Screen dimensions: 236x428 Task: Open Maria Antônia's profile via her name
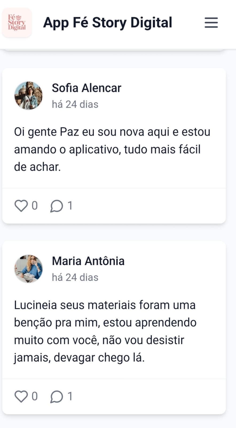[88, 261]
